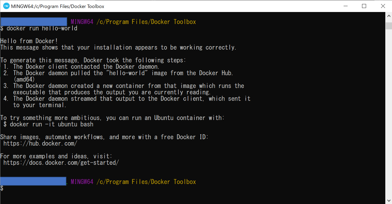Viewport: 392px width, 204px height.
Task: Click the 'to your terminal.' line
Action: 40,105
